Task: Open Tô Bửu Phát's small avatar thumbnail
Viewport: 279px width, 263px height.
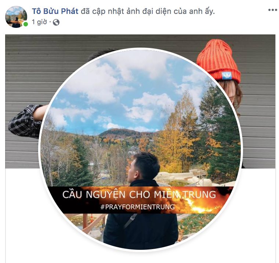Action: (16, 17)
